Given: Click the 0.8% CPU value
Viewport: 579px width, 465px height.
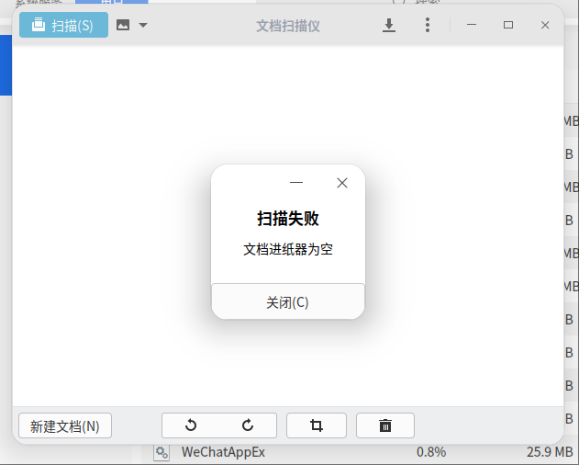Looking at the screenshot, I should pos(431,452).
